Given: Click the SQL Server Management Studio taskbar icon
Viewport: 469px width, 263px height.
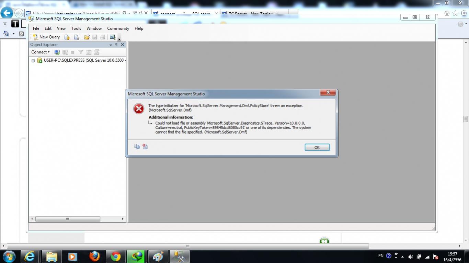Looking at the screenshot, I should 179,256.
